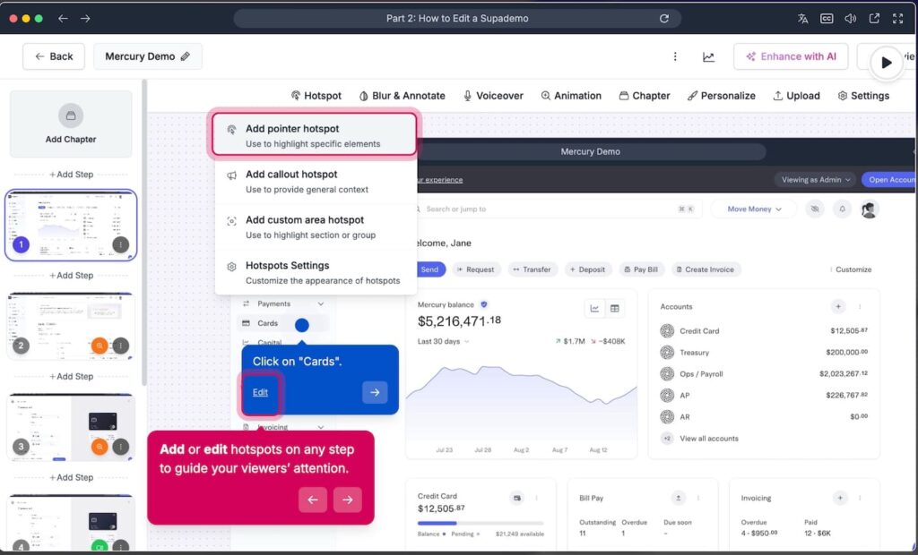This screenshot has height=555, width=918.
Task: Open Hotspots Settings menu entry
Action: 316,272
